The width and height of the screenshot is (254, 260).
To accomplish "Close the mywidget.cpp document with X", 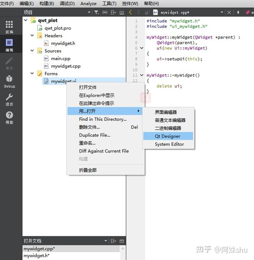I will coord(229,12).
